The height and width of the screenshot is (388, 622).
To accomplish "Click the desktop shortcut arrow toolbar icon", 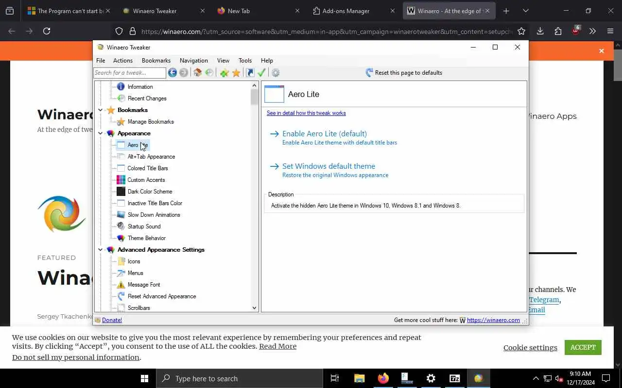I will tap(250, 73).
